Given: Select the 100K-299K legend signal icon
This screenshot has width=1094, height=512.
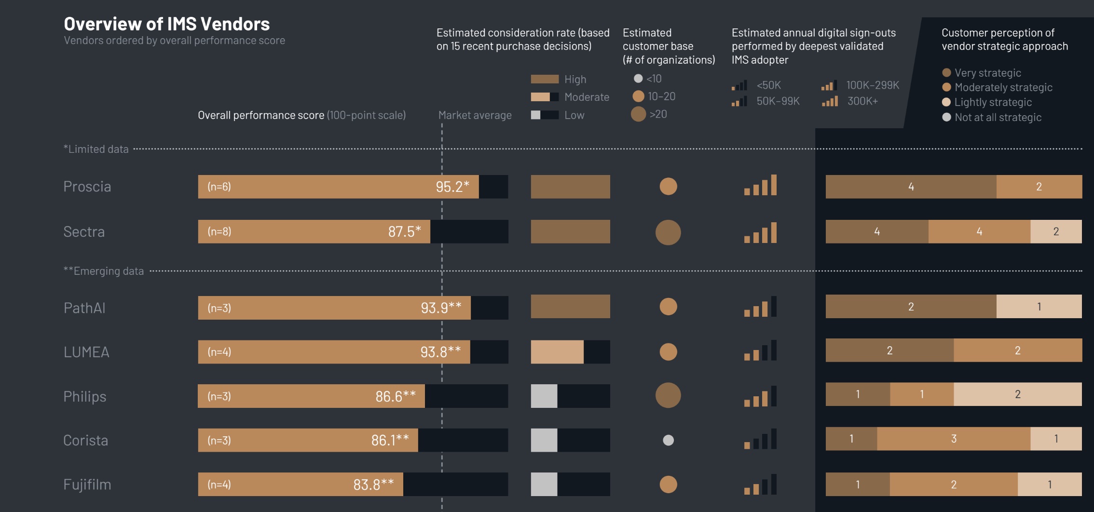Looking at the screenshot, I should coord(829,86).
